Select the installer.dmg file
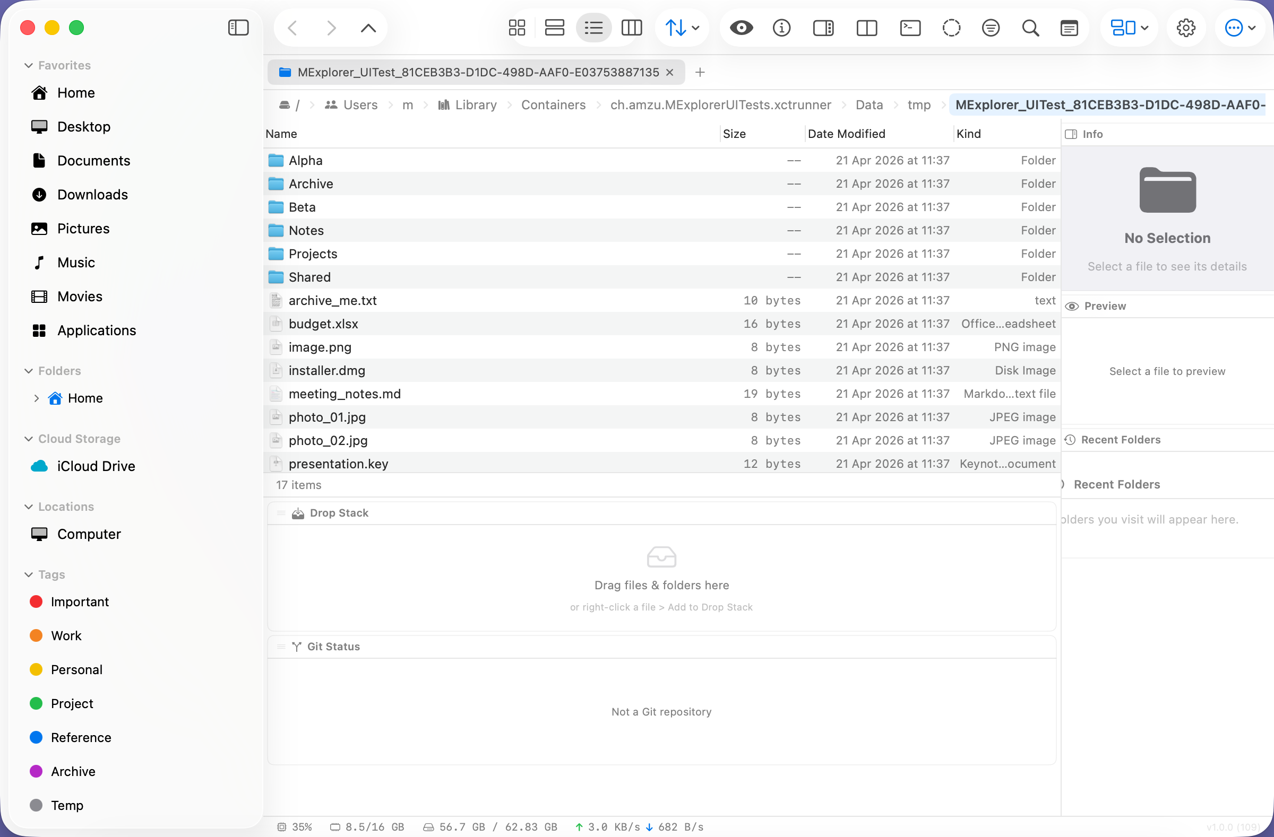The image size is (1274, 837). [662, 371]
